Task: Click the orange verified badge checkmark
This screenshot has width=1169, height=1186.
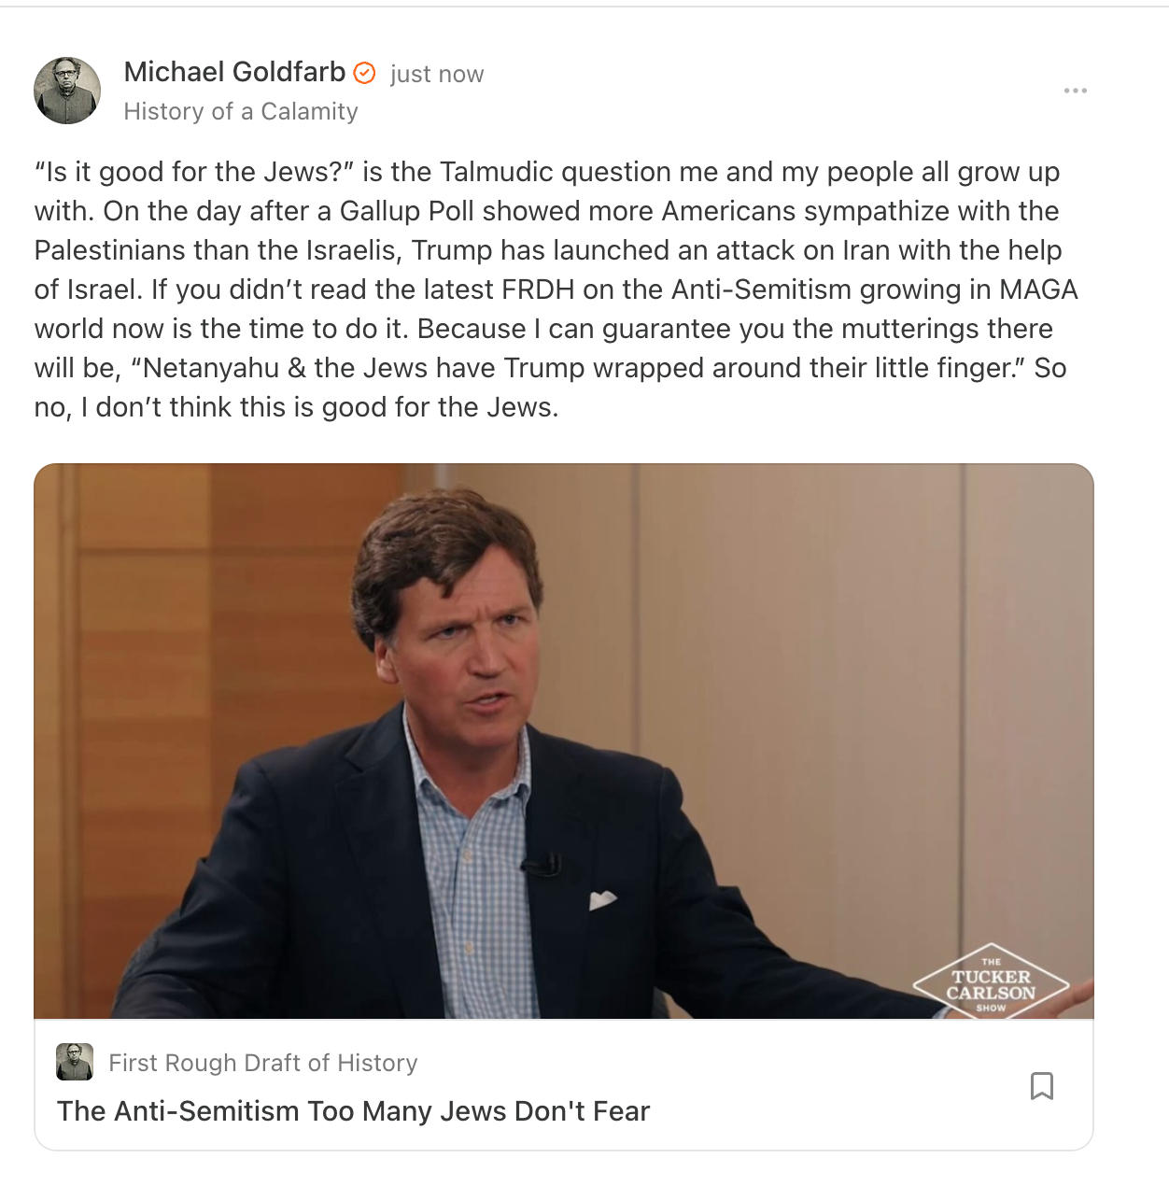Action: 365,73
